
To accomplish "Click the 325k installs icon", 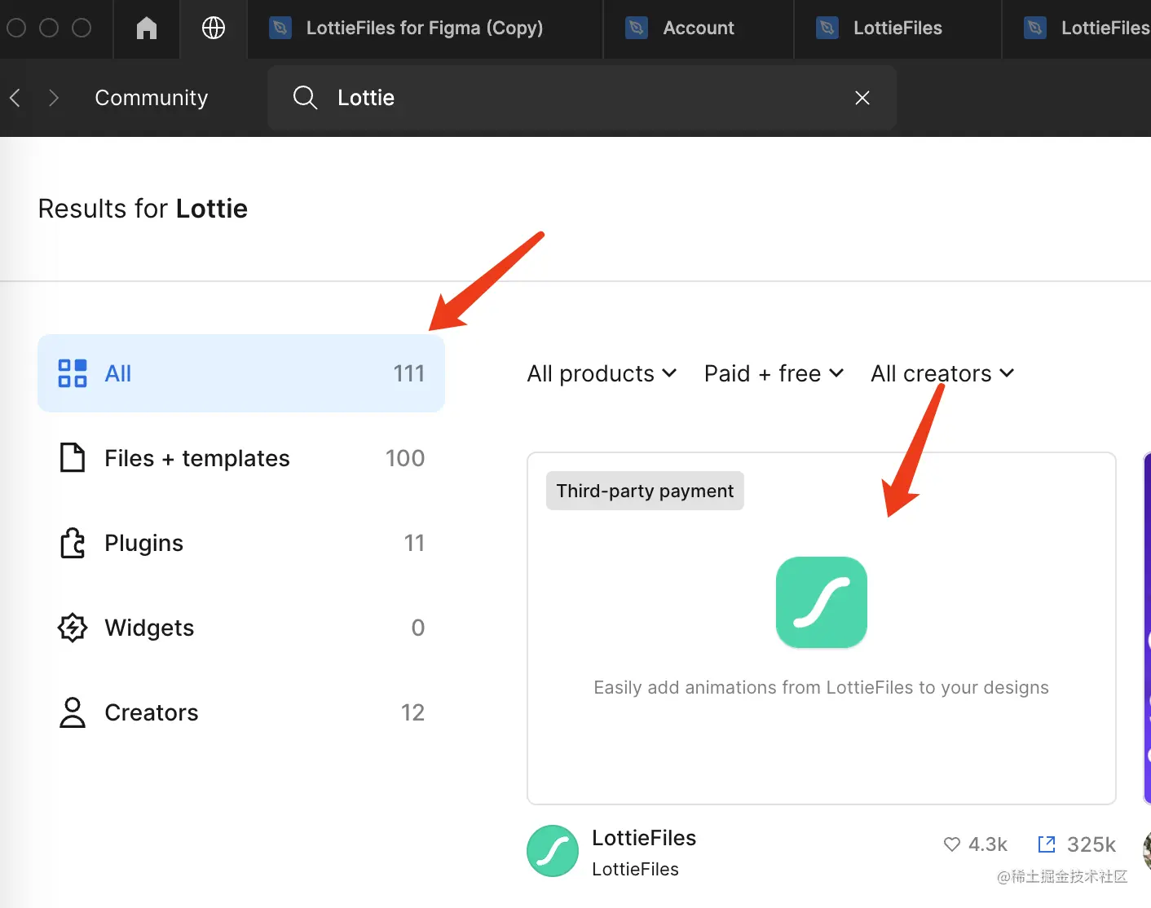I will pos(1047,844).
